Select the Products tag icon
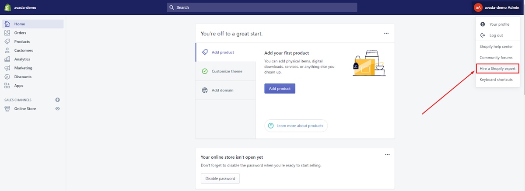Screen dimensions: 525x191 click(x=7, y=42)
